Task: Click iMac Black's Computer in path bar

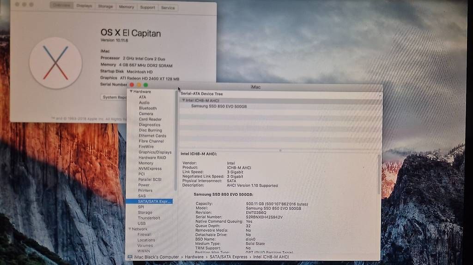Action: click(156, 257)
